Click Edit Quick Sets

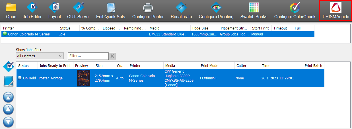pos(110,8)
